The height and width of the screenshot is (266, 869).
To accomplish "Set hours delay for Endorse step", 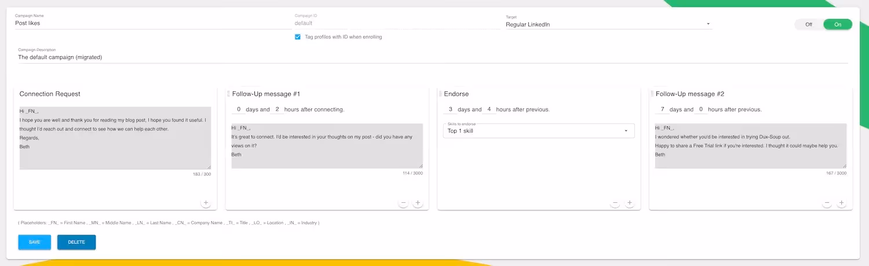I will (x=489, y=109).
